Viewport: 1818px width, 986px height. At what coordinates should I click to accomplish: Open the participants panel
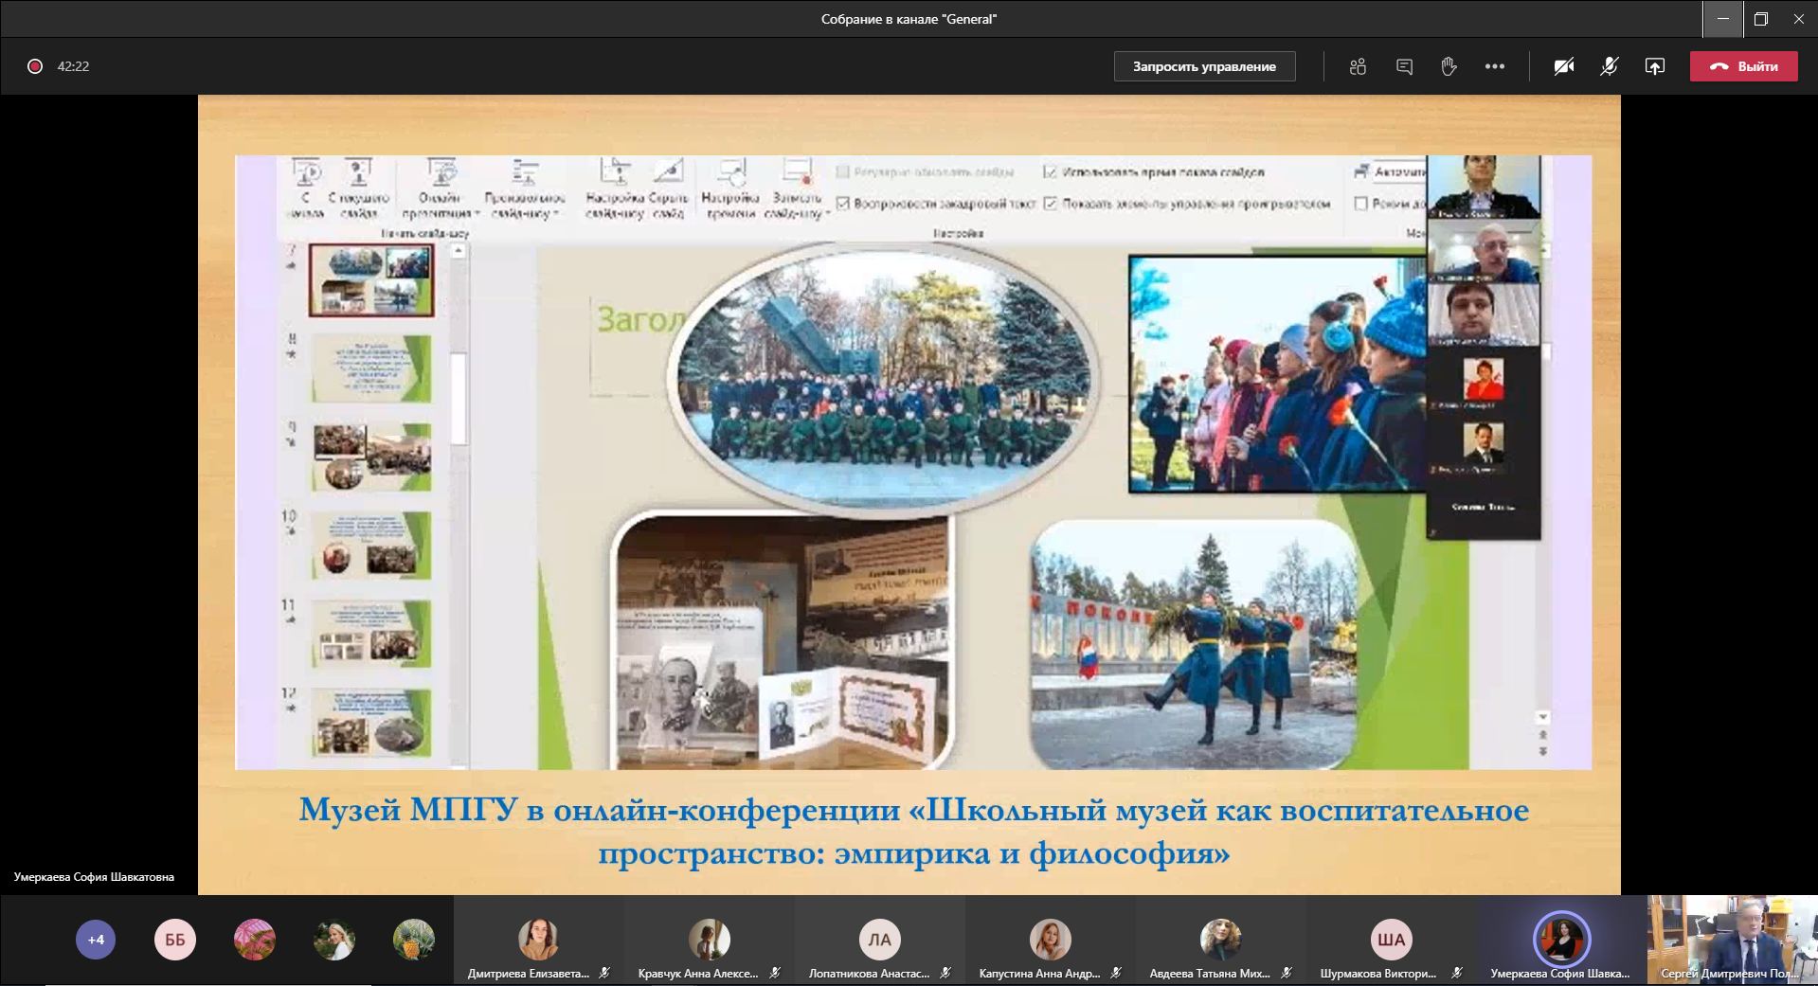(1358, 66)
